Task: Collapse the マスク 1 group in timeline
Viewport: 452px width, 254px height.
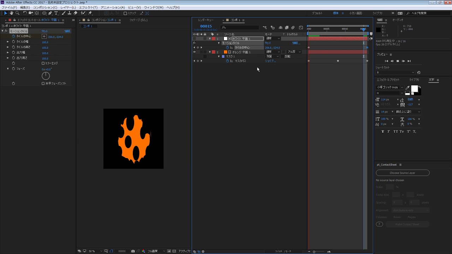Action: click(219, 56)
